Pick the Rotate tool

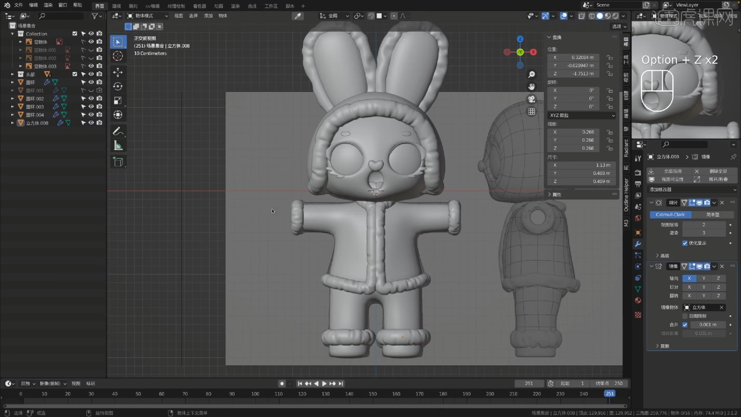118,86
